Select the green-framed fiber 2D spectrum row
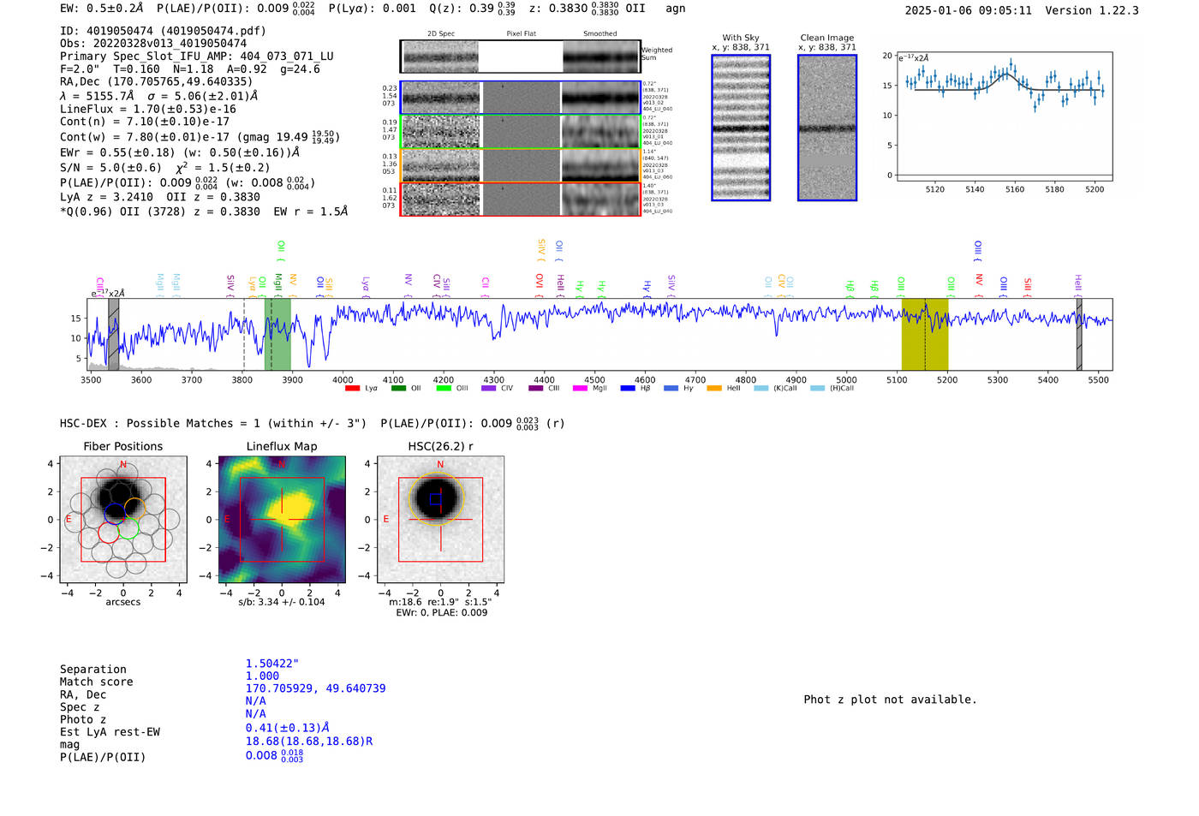The image size is (1199, 816). (x=521, y=132)
